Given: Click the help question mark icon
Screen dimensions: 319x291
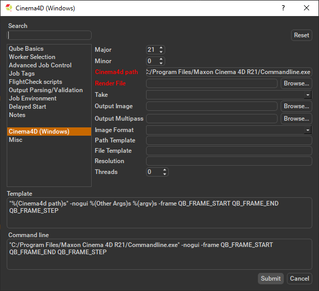Looking at the screenshot, I should point(283,8).
